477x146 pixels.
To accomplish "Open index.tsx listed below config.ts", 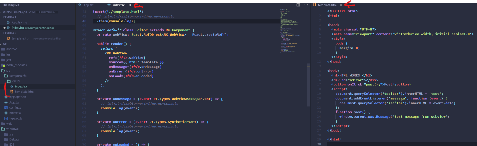I will click(15, 113).
